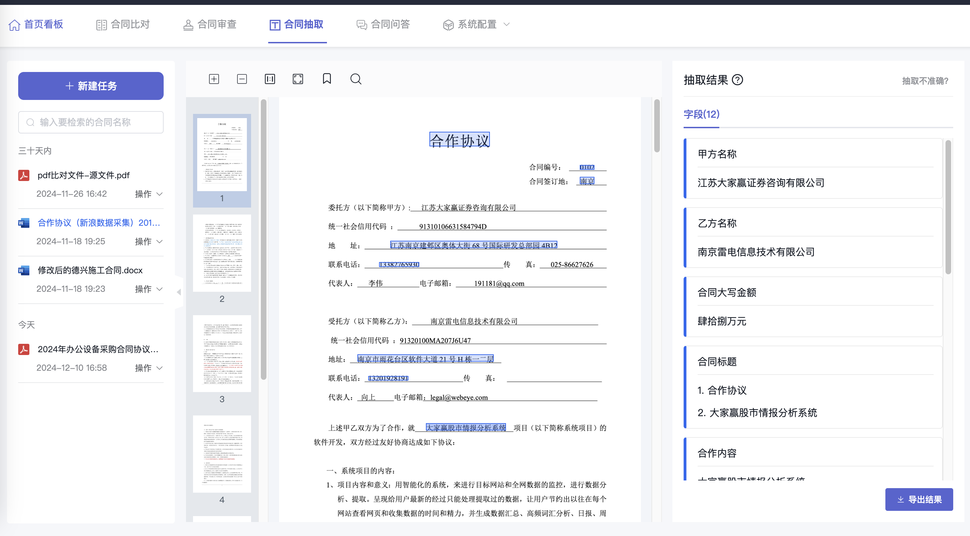
Task: Click the zoom out minus icon
Action: tap(242, 79)
